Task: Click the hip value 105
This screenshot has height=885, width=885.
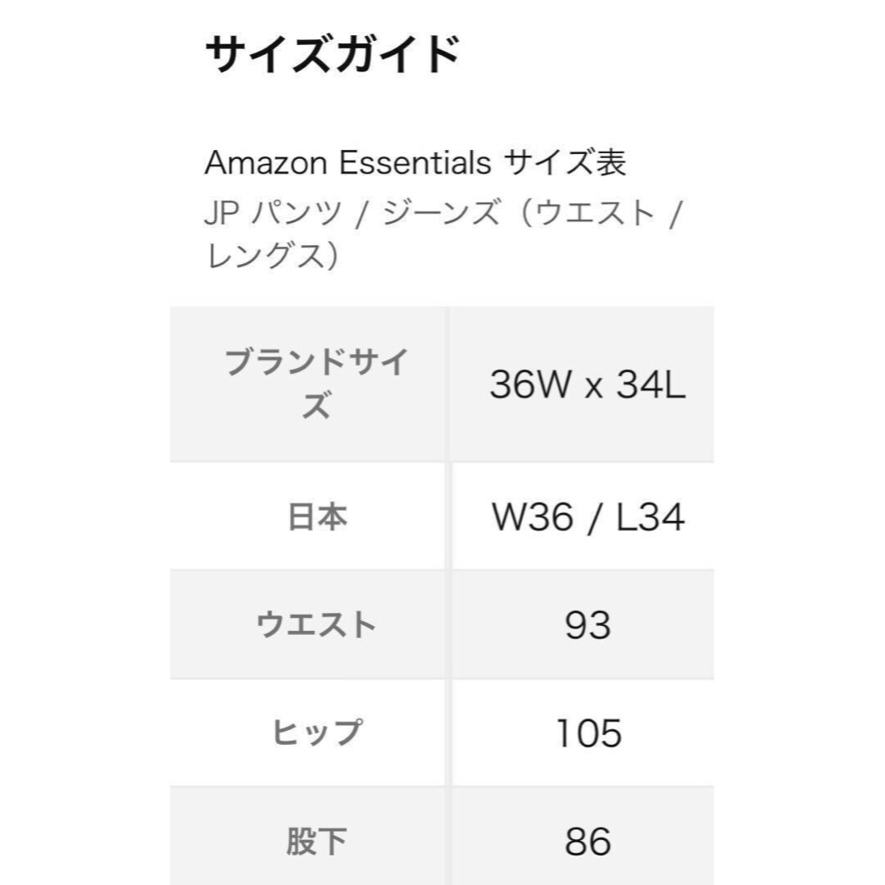Action: point(588,733)
